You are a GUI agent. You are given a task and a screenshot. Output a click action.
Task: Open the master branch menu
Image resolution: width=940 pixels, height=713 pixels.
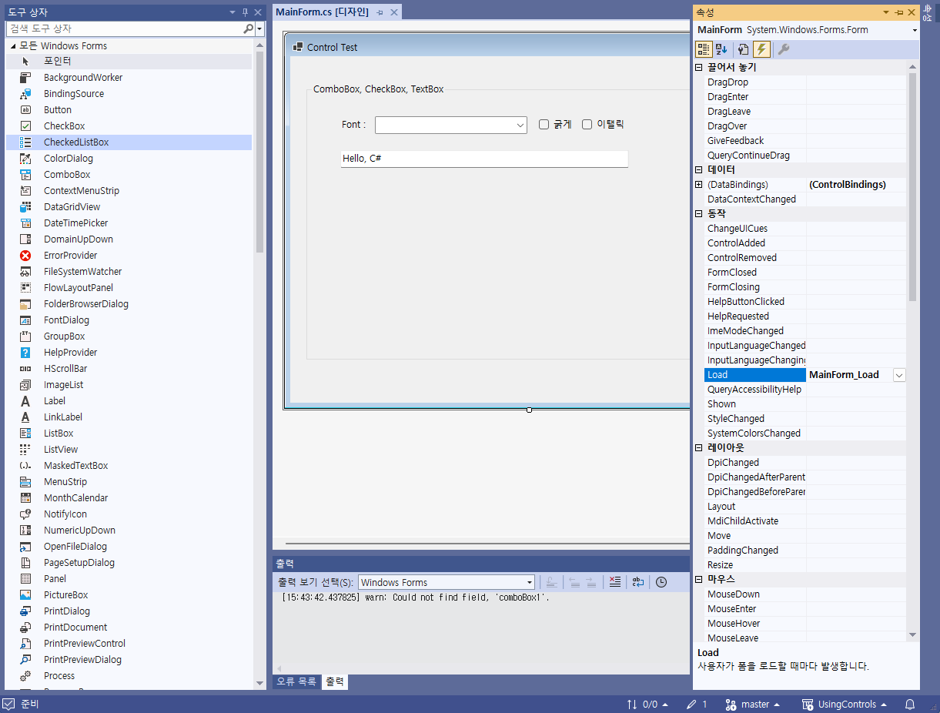tap(753, 704)
